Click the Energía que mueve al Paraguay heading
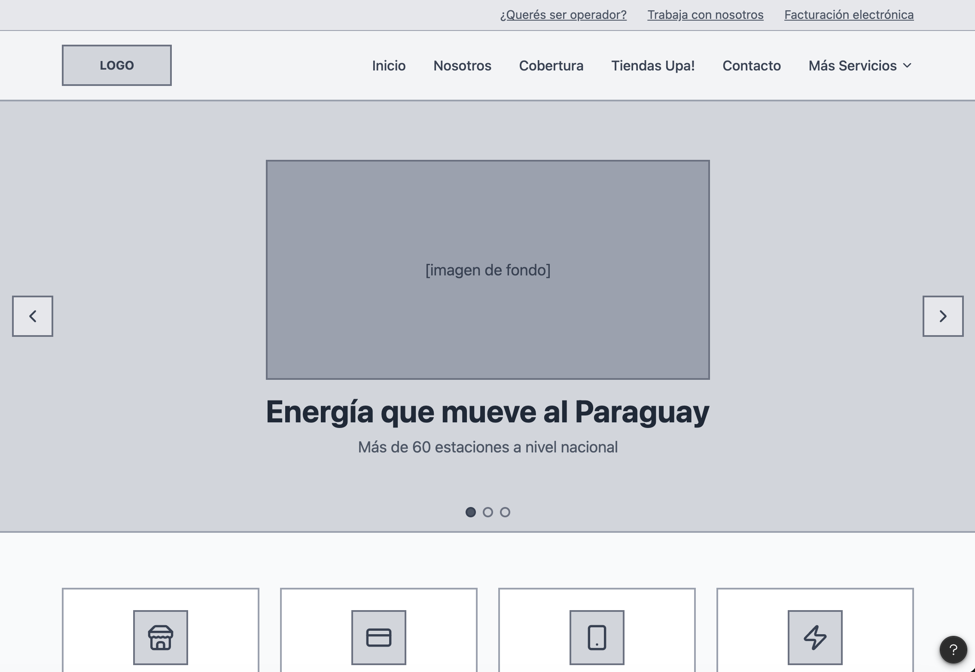The height and width of the screenshot is (672, 975). (x=488, y=412)
